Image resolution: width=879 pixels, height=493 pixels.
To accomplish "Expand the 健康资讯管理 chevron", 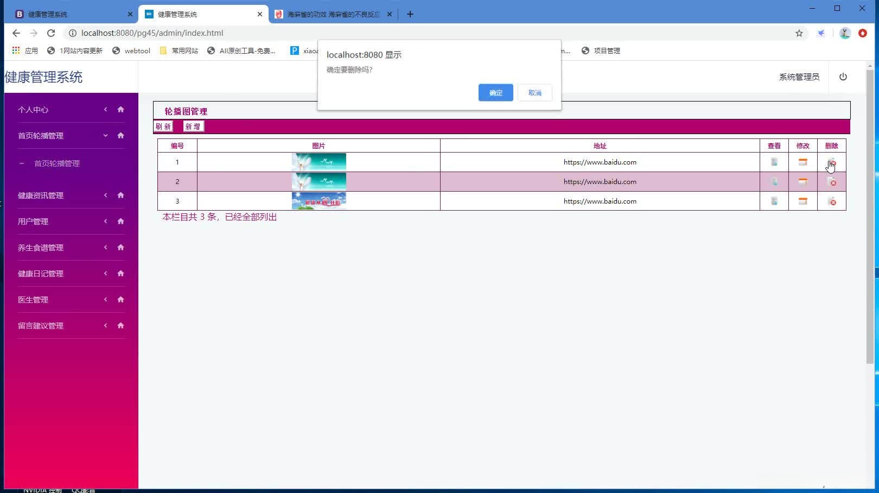I will point(105,195).
